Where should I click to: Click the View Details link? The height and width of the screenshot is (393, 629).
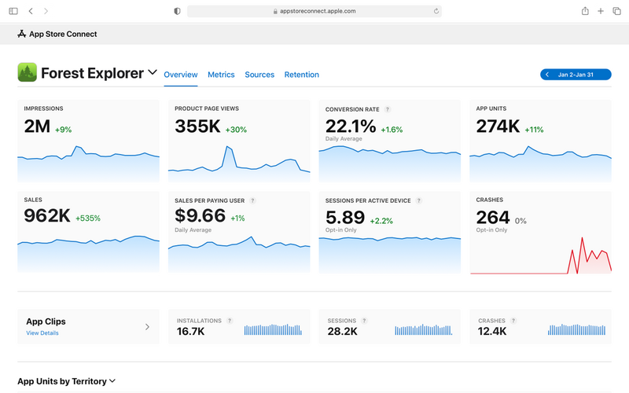[x=42, y=332]
